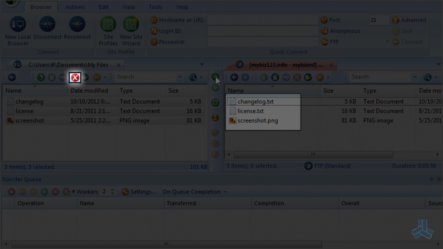Click the red delete icon in remote toolbar
This screenshot has height=249, width=443.
pyautogui.click(x=297, y=77)
